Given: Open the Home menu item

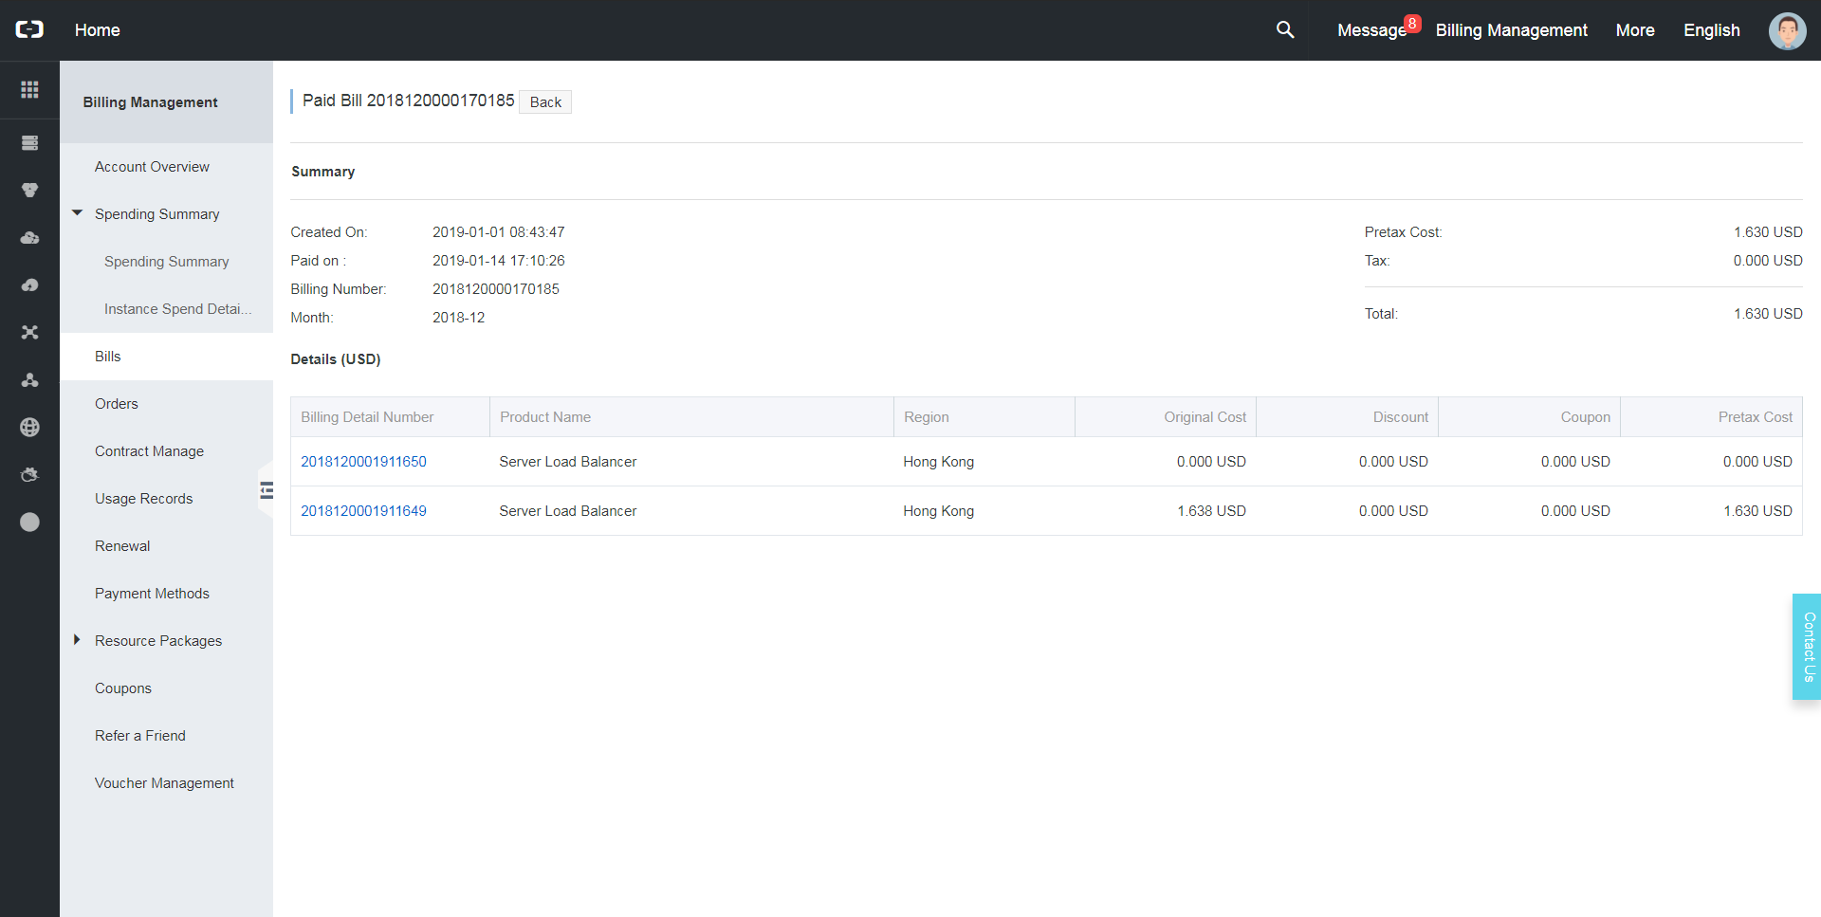Looking at the screenshot, I should [98, 30].
